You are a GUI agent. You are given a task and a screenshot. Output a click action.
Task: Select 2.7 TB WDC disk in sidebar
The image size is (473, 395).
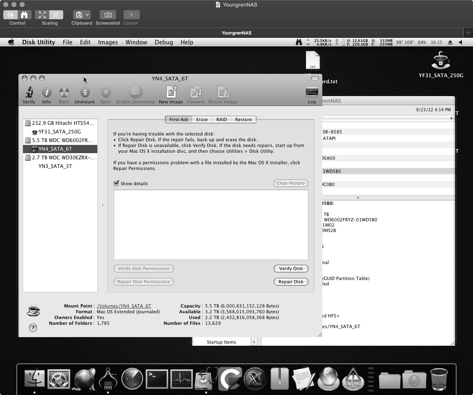point(60,158)
